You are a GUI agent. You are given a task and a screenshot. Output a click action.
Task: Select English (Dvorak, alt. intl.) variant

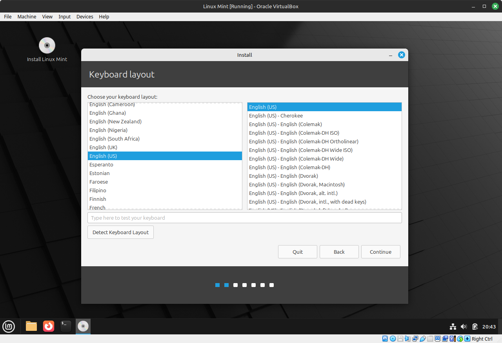point(324,193)
